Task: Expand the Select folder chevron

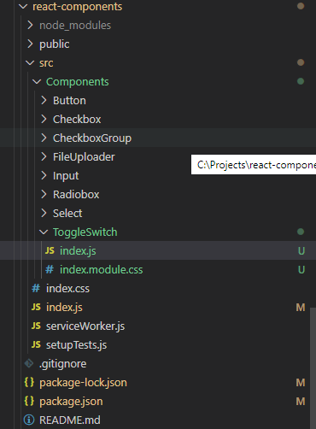Action: click(44, 214)
